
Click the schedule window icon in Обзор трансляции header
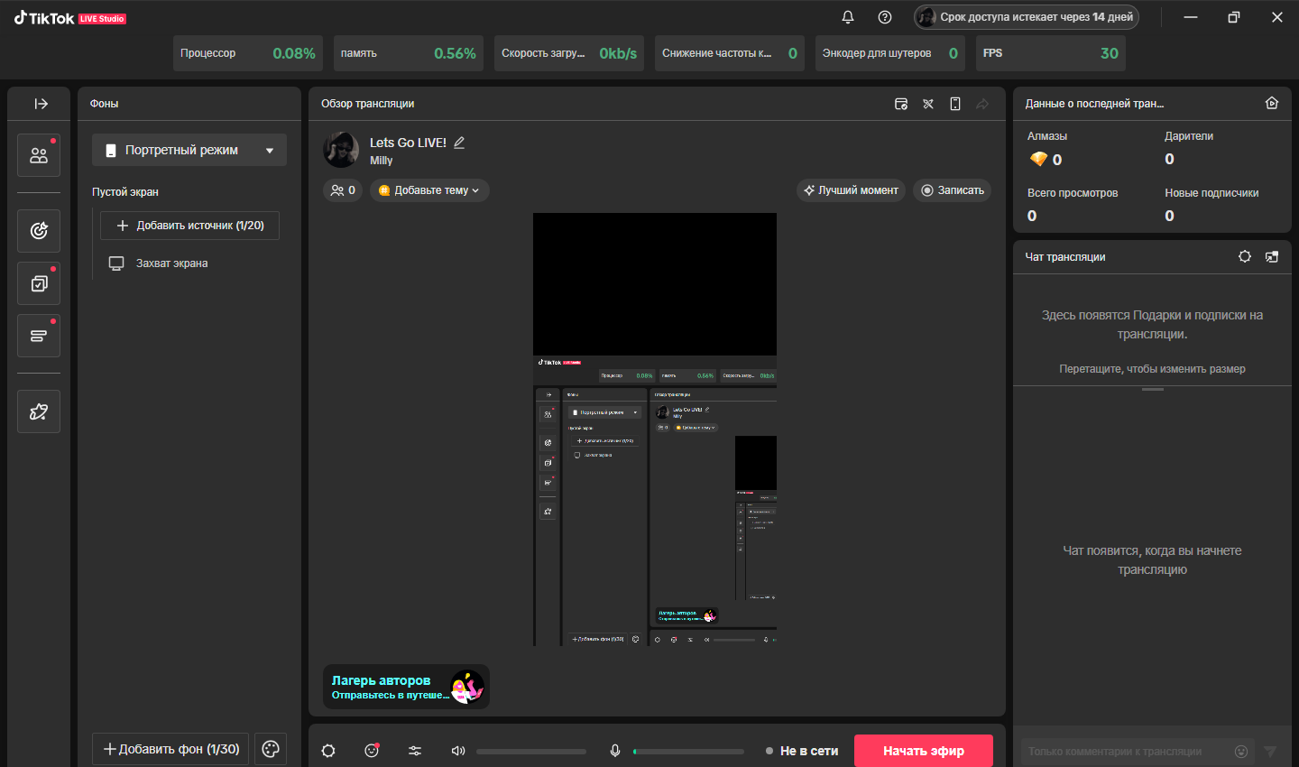tap(901, 104)
